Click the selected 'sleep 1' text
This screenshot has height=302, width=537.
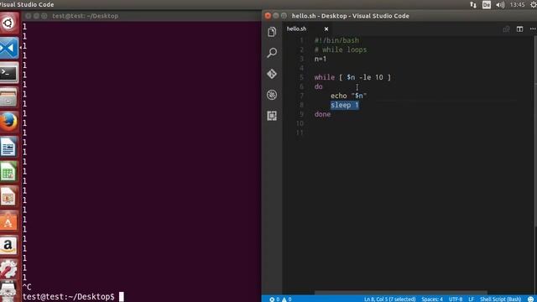tap(345, 105)
